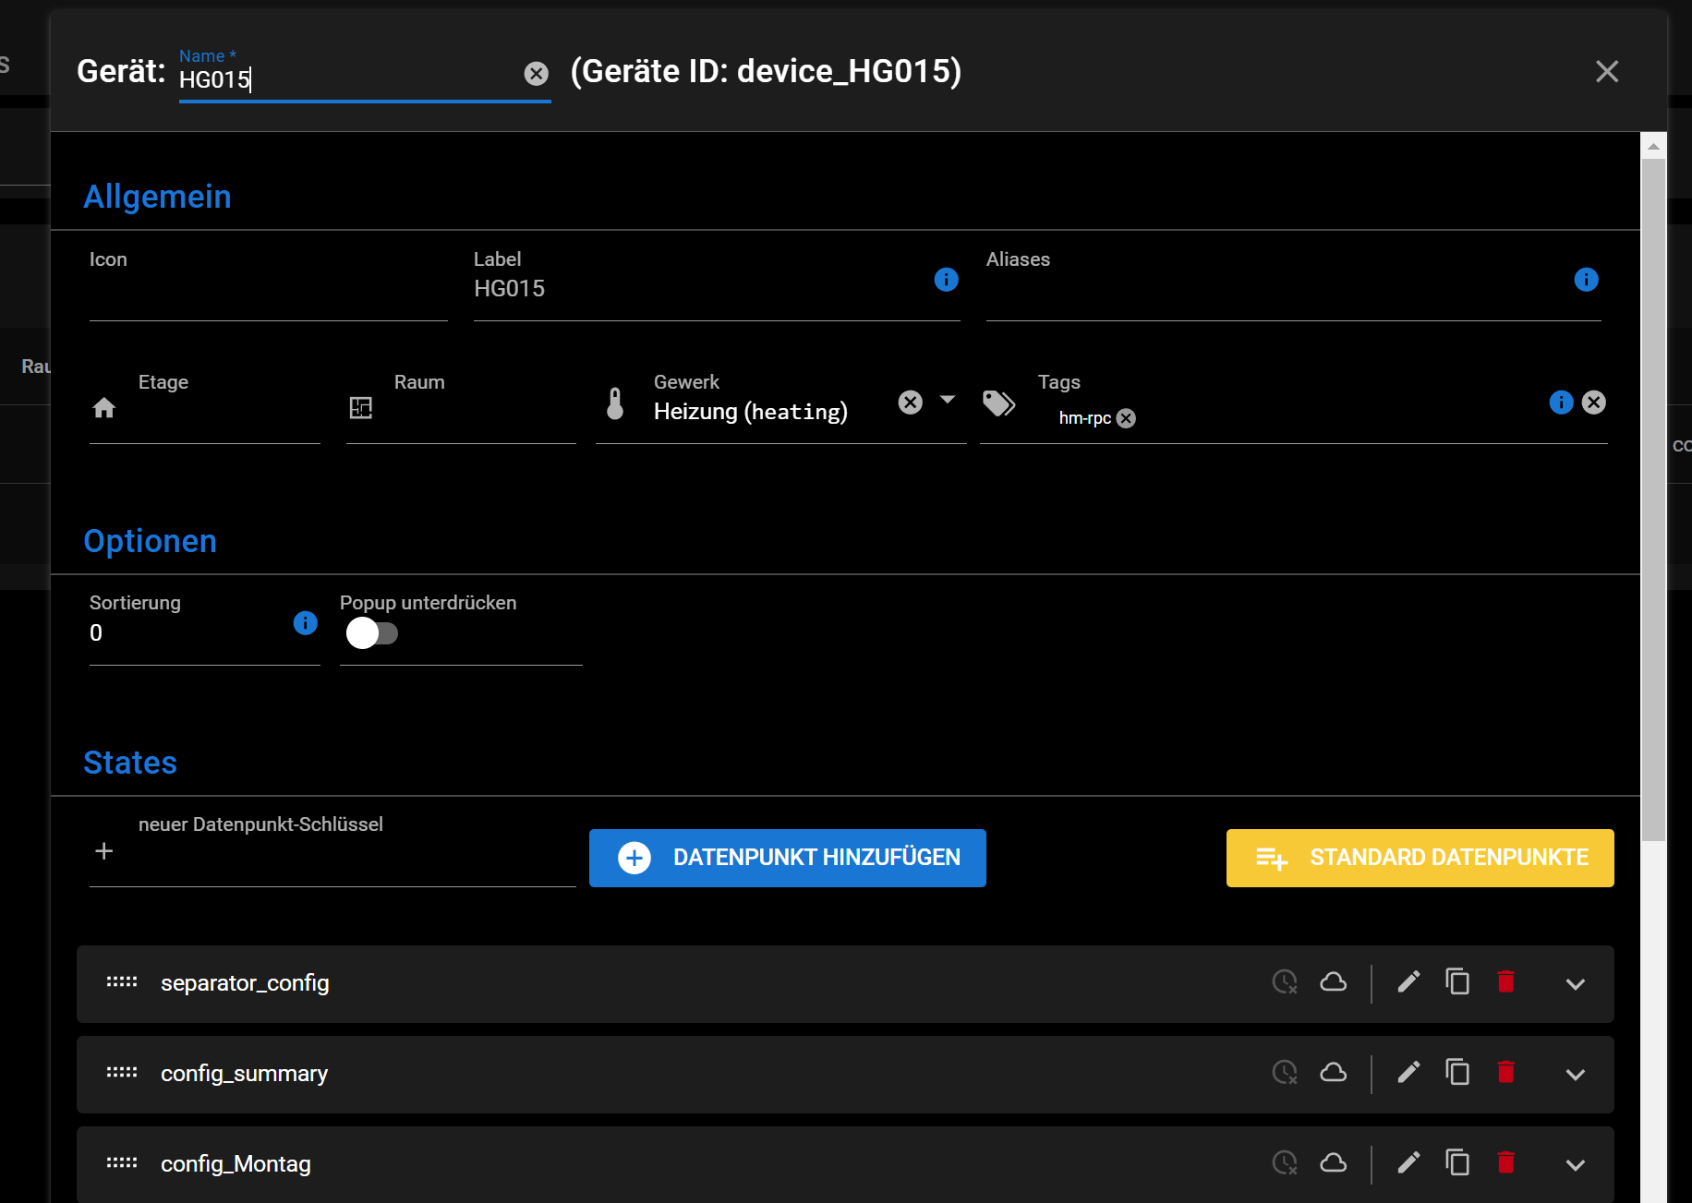Grab the drag handle of separator_config
This screenshot has height=1203, width=1692.
coord(122,982)
